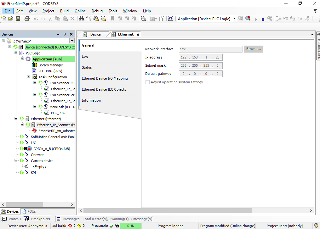Viewport: 320px width, 229px height.
Task: Click the Save project icon in toolbar
Action: [18, 19]
